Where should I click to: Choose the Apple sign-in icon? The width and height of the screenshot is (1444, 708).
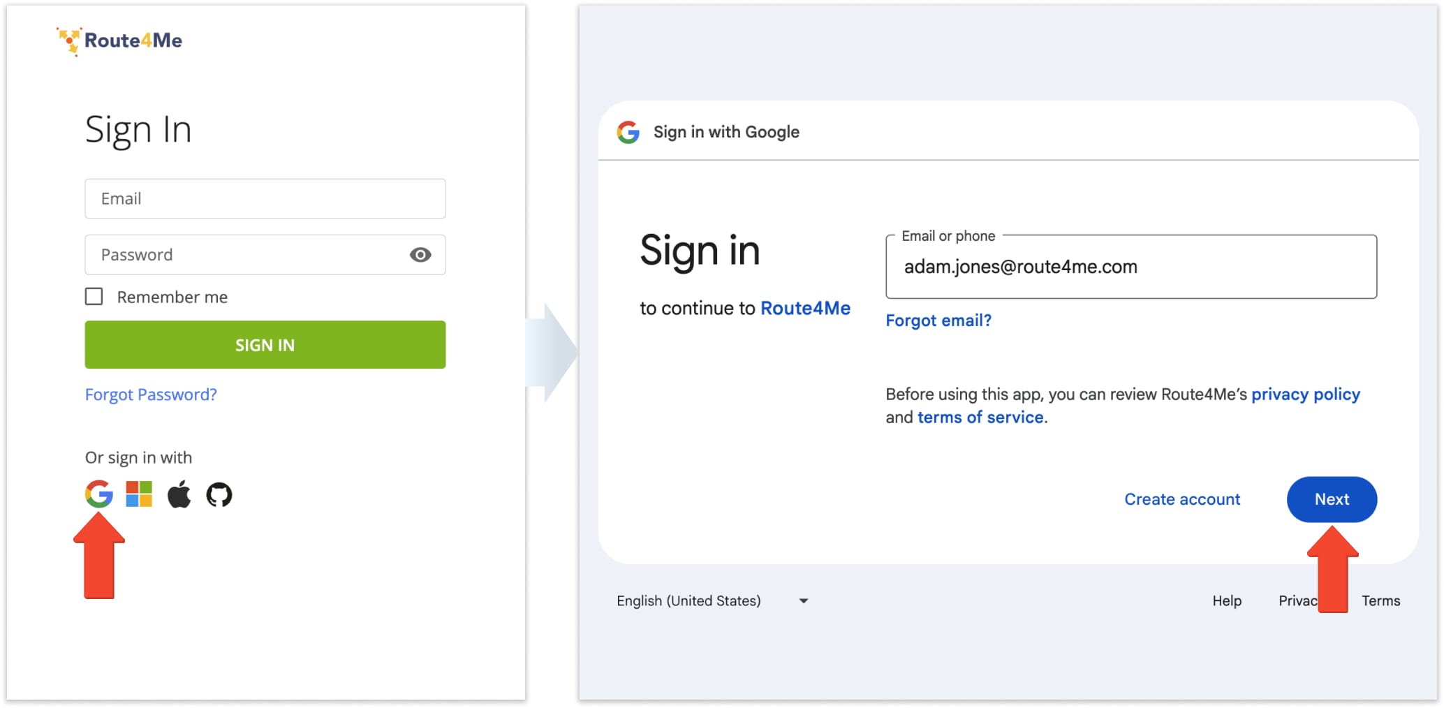179,494
